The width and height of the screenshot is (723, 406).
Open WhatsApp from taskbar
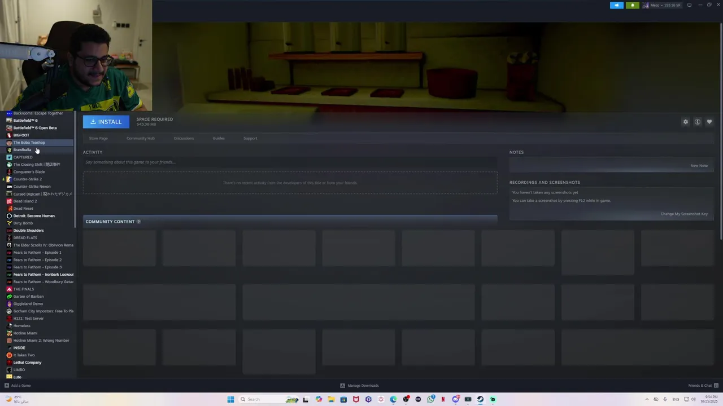pyautogui.click(x=431, y=399)
